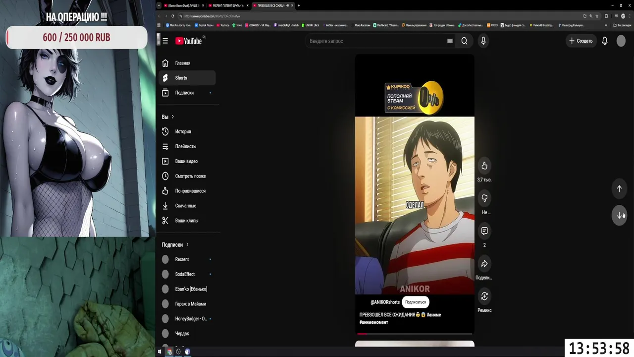This screenshot has width=634, height=357.
Task: Open Ваши видео in the sidebar
Action: click(x=187, y=161)
